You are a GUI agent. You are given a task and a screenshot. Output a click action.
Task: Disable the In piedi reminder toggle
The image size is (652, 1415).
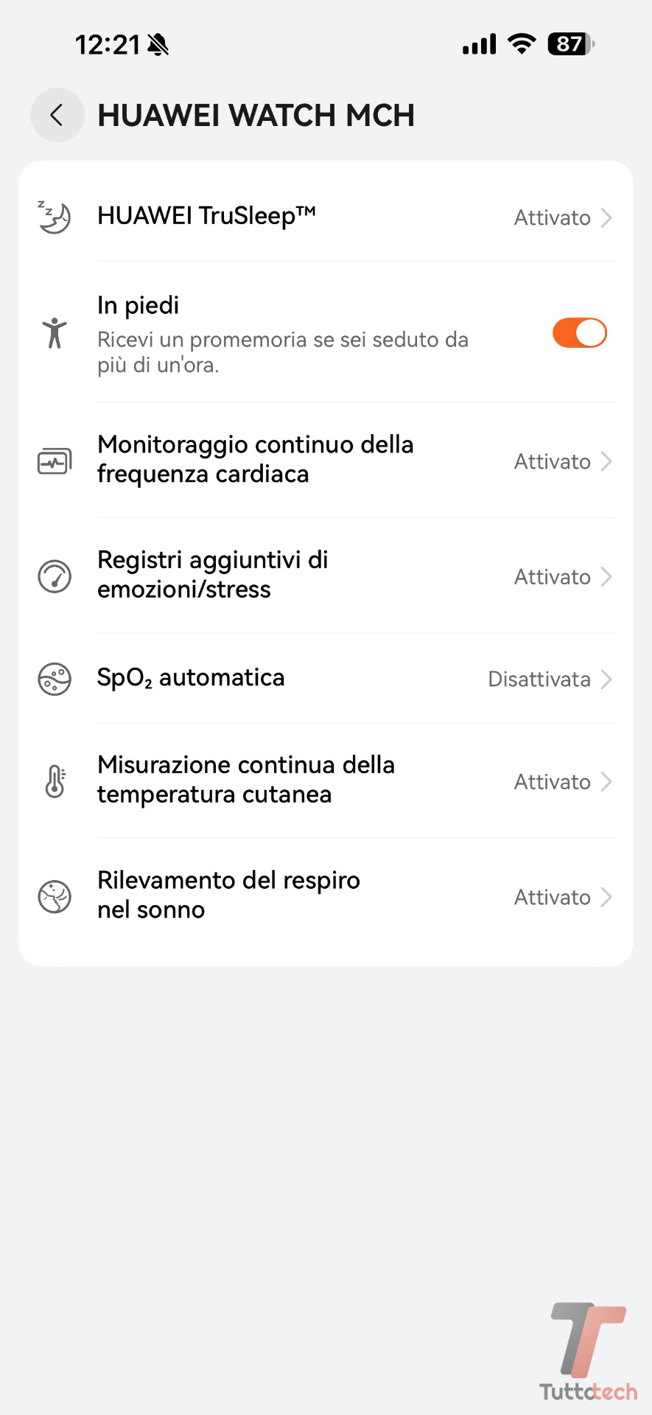tap(579, 333)
